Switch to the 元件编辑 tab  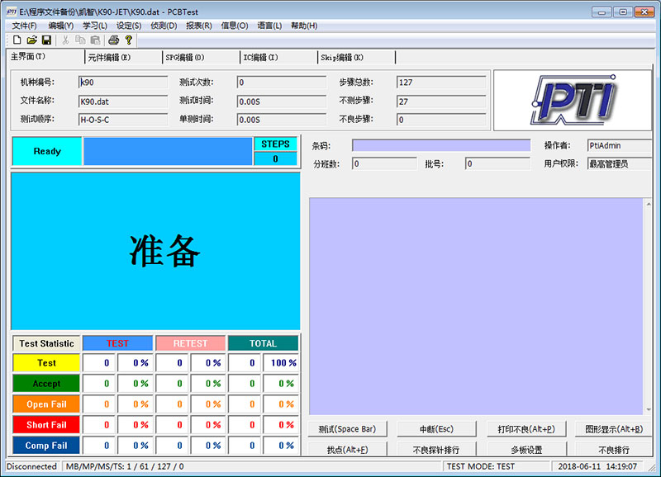(109, 58)
